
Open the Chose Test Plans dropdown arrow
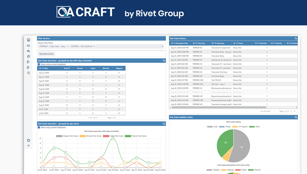162,46
